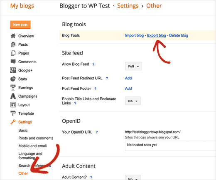This screenshot has height=180, width=216.
Task: Click the Delete blog link
Action: [x=179, y=35]
